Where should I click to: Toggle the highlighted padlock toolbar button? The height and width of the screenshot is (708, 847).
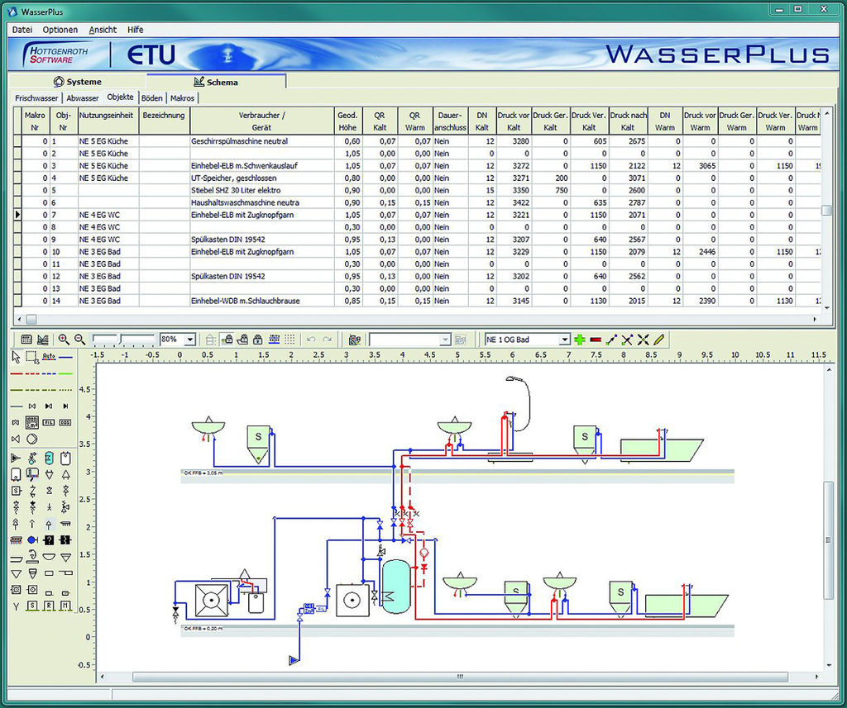tap(227, 340)
